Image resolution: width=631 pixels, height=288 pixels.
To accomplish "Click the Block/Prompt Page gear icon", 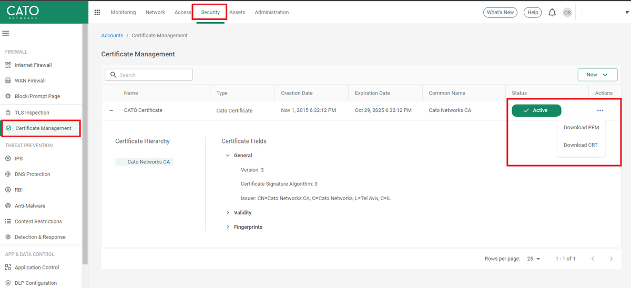I will pos(8,96).
